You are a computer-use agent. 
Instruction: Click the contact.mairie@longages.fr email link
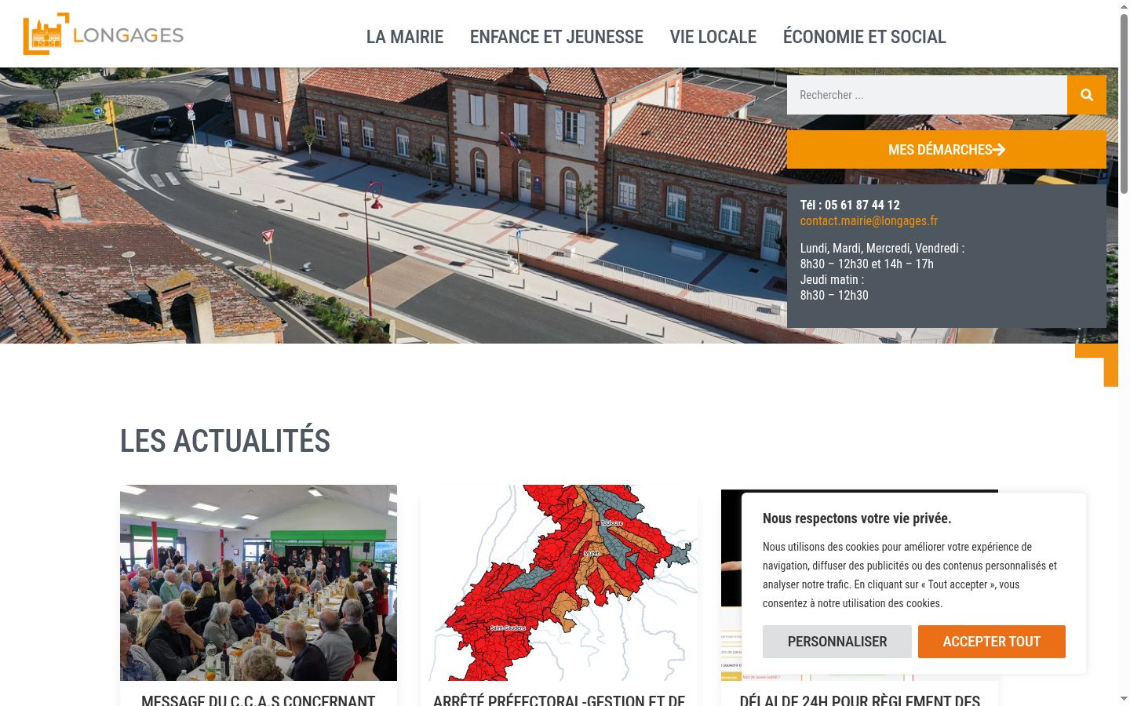pos(869,221)
